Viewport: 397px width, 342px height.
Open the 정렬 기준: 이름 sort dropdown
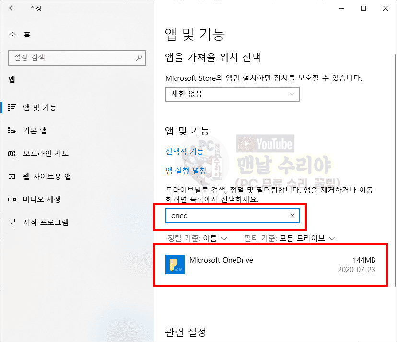coord(197,238)
